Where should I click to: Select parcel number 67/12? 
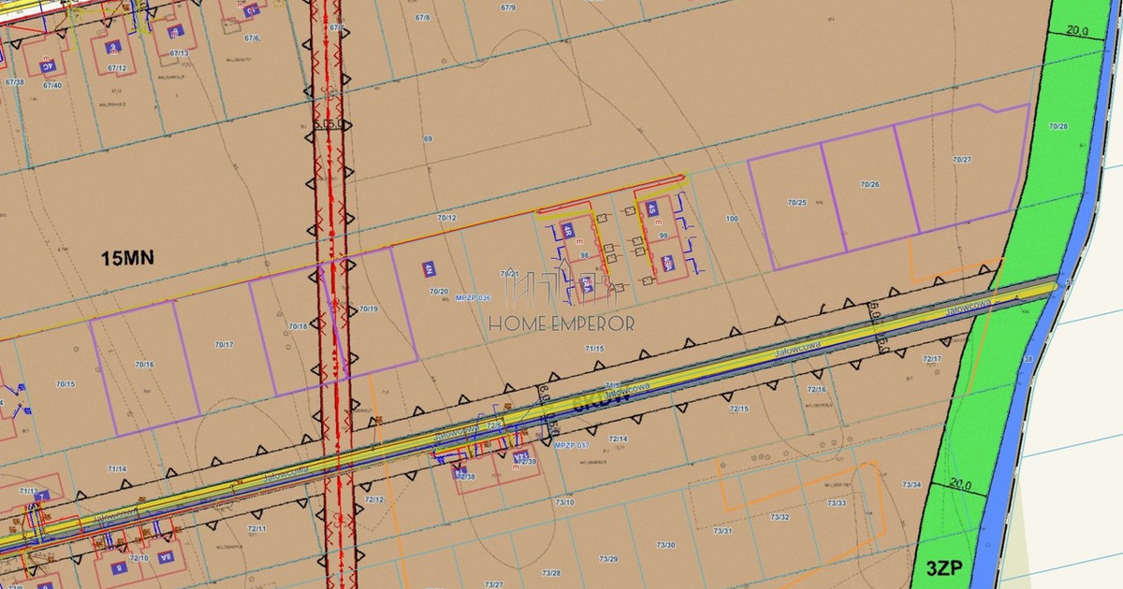pyautogui.click(x=117, y=67)
